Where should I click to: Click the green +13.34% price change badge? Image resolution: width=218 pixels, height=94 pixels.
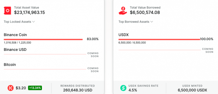(x=35, y=88)
